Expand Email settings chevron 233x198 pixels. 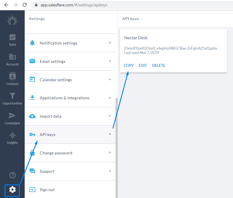tap(110, 61)
